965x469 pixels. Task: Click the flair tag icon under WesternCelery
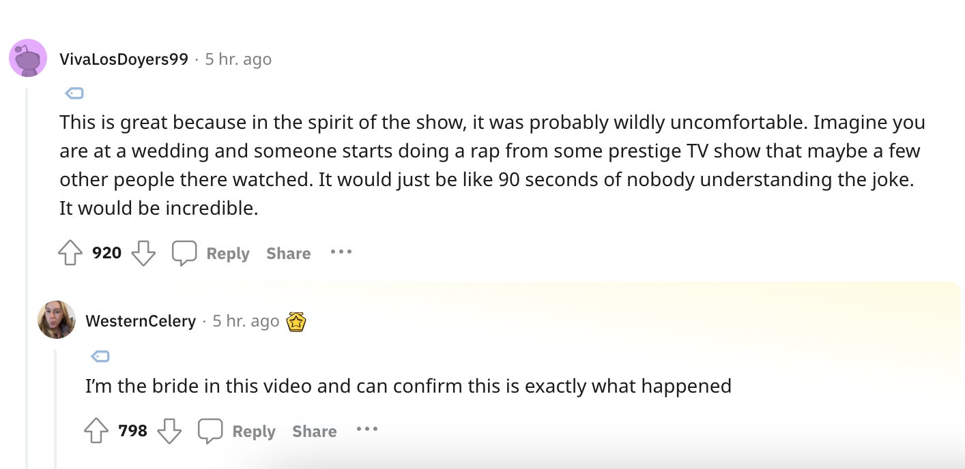click(x=100, y=356)
